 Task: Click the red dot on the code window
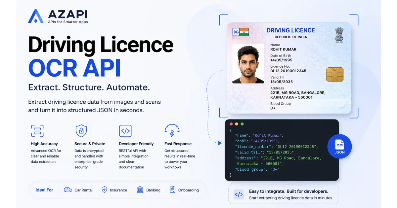(231, 124)
